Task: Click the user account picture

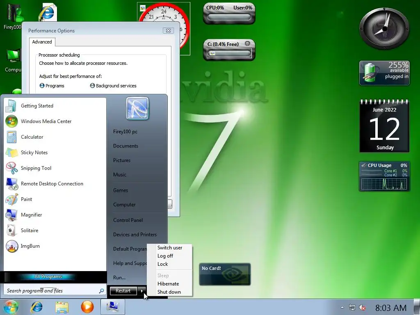Action: tap(137, 108)
